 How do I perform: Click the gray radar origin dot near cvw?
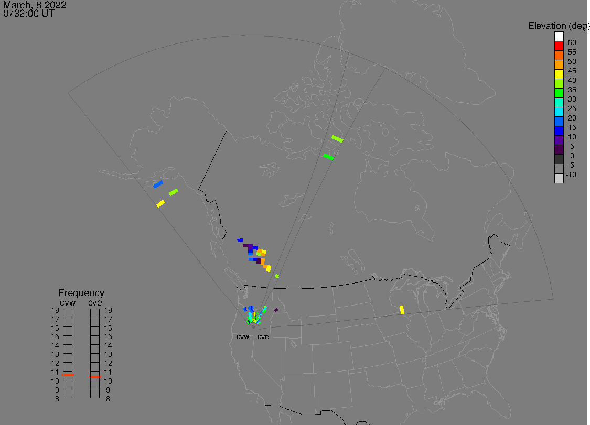(253, 327)
